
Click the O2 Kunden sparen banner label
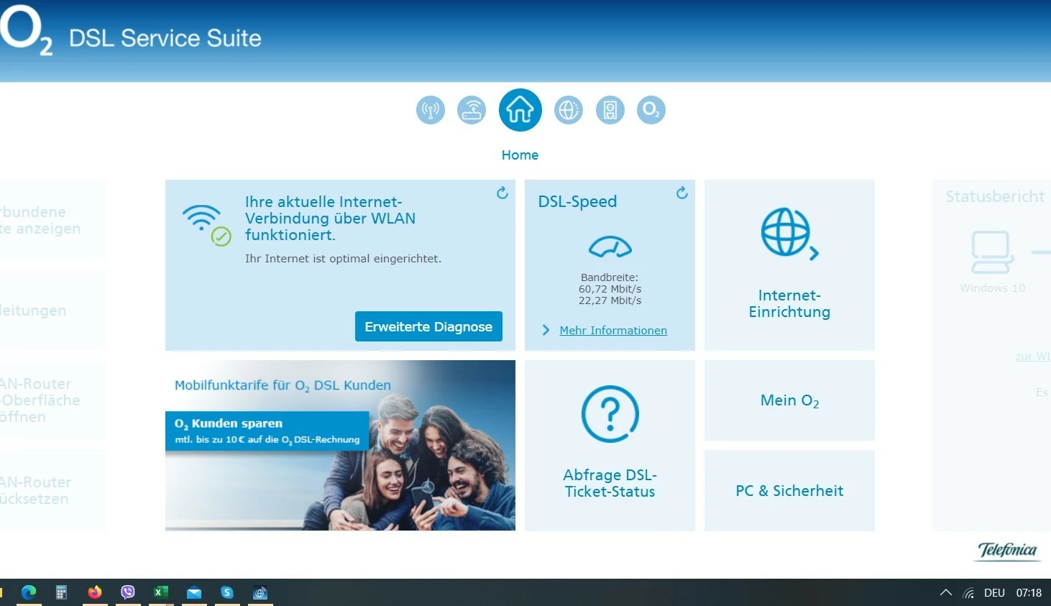pyautogui.click(x=267, y=431)
